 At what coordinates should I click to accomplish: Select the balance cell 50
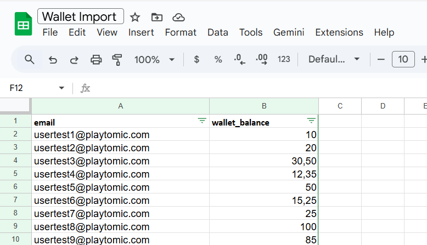pos(264,187)
